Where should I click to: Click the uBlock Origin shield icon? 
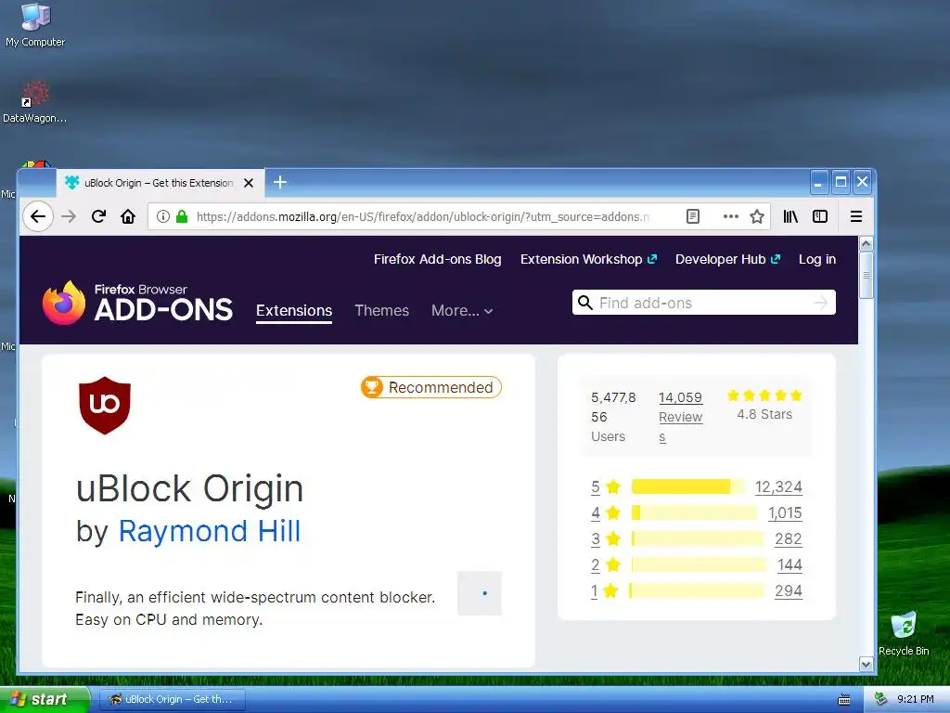[x=105, y=405]
